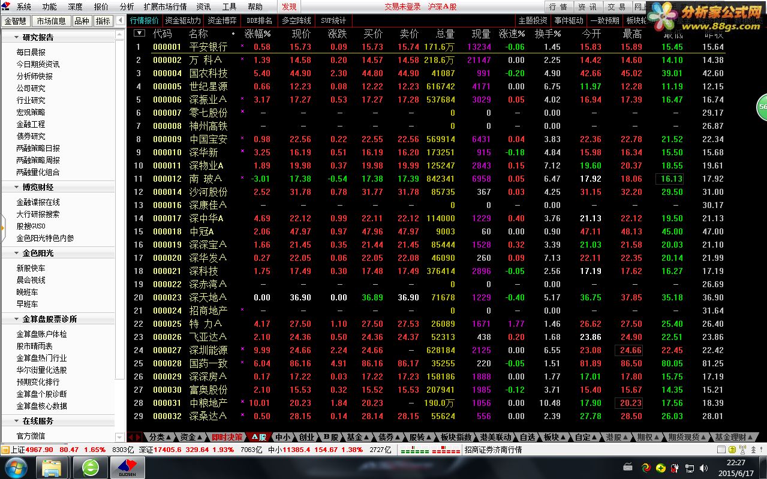Switch to the DDE排名 tab
Image resolution: width=767 pixels, height=479 pixels.
point(259,20)
